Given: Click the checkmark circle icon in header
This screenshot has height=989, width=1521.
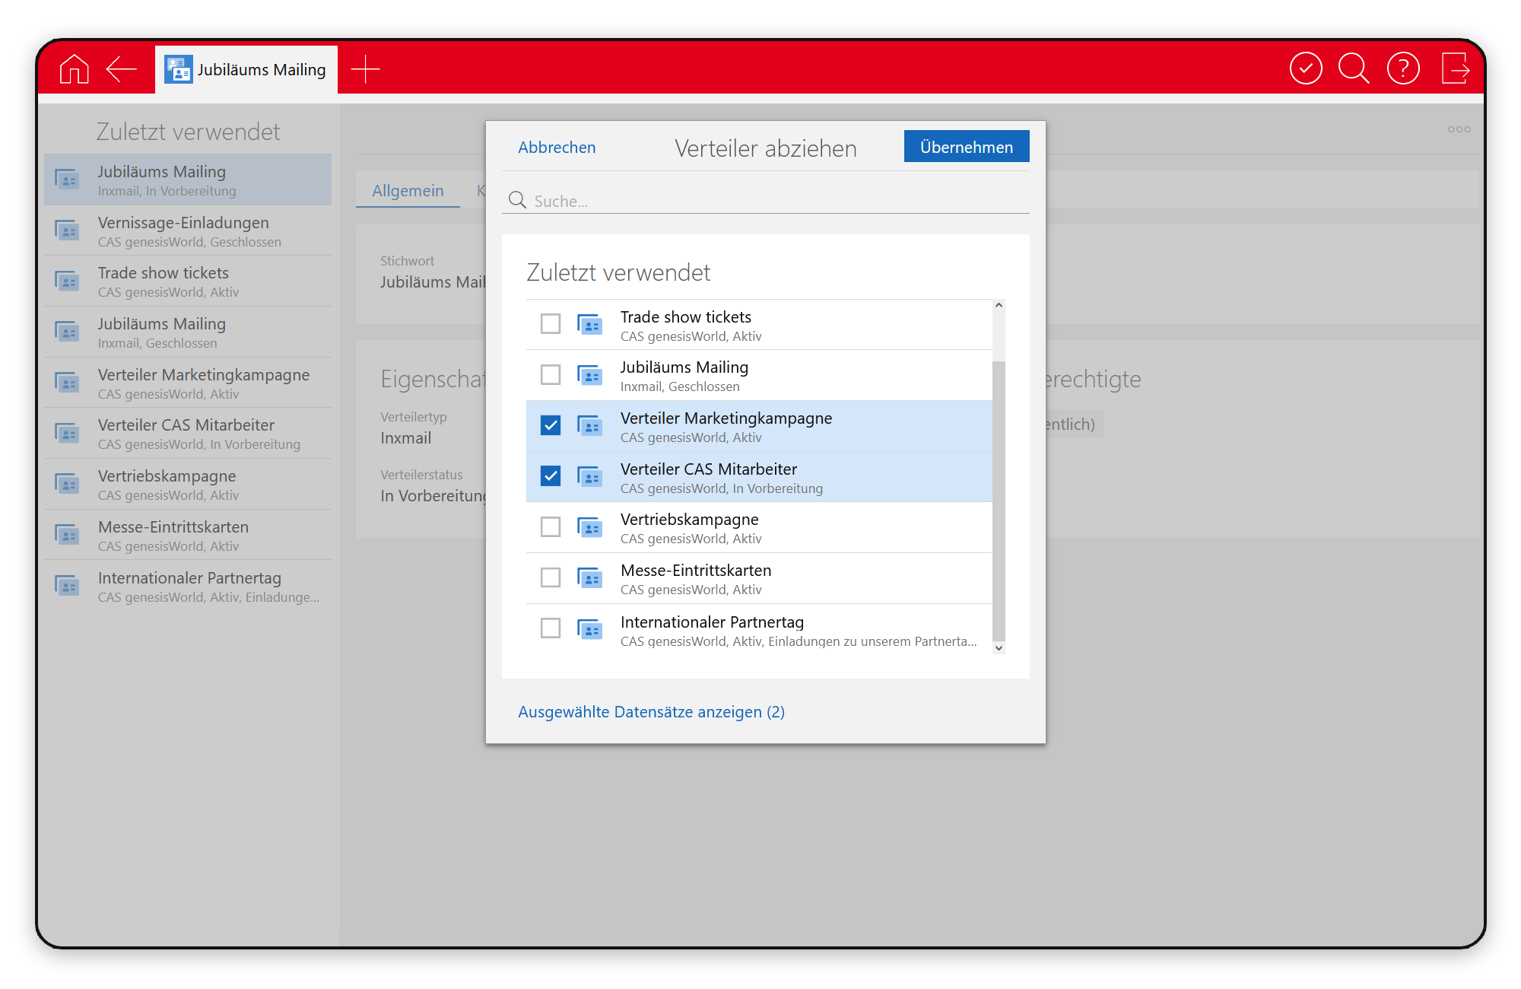Looking at the screenshot, I should 1306,69.
